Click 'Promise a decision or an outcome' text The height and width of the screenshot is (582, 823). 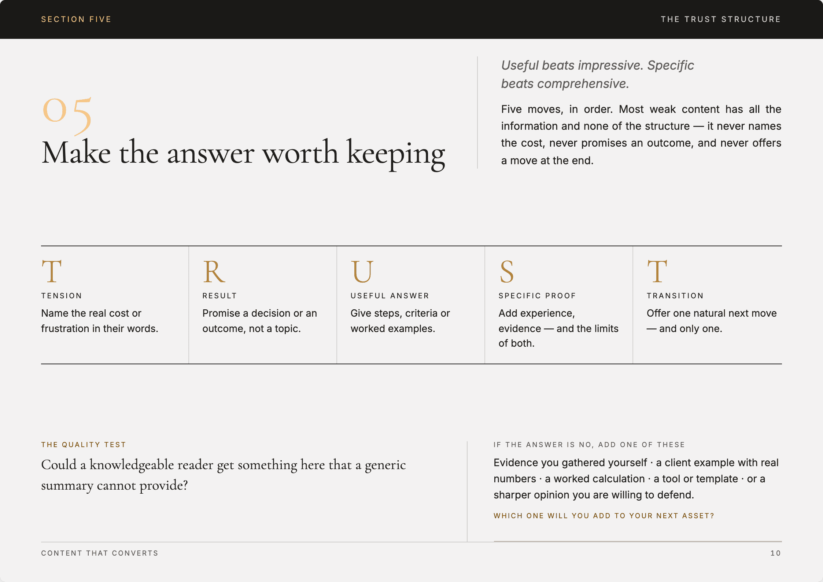(x=259, y=321)
